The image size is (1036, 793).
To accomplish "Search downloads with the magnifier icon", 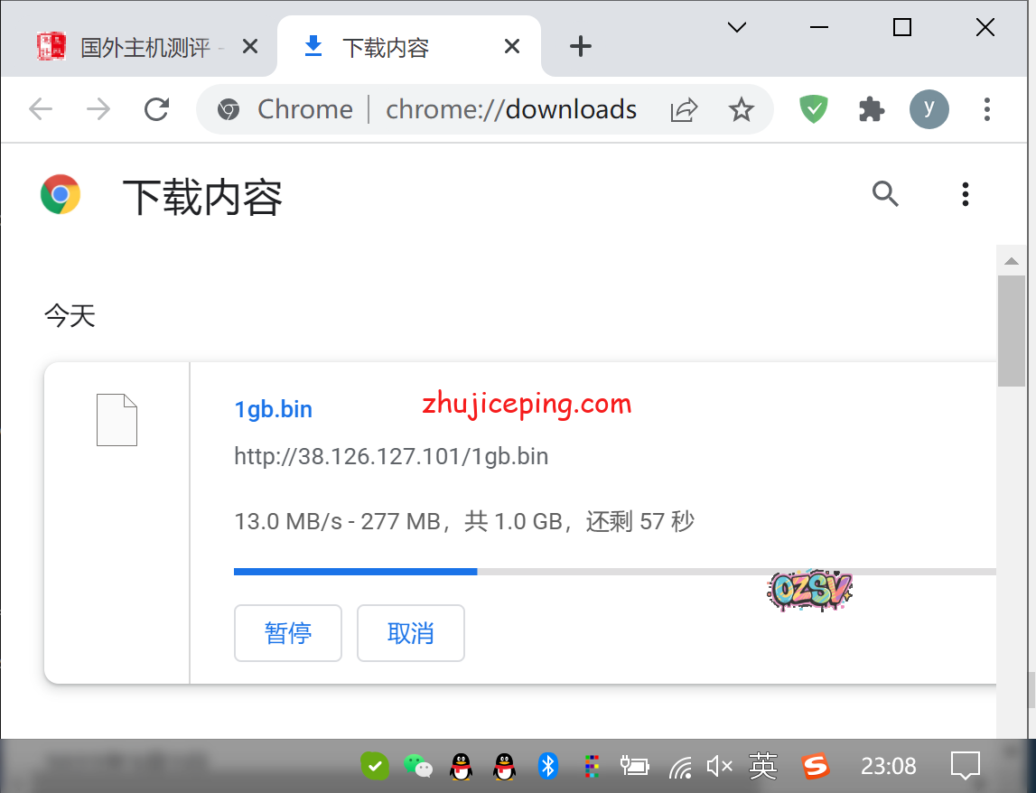I will point(884,193).
